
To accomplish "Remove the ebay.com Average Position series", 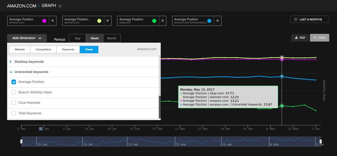I will coord(163,21).
